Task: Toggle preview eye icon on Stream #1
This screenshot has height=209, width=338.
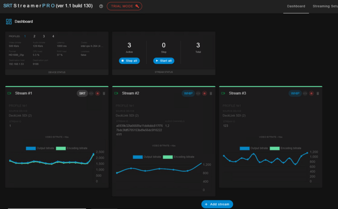Action: coord(91,93)
